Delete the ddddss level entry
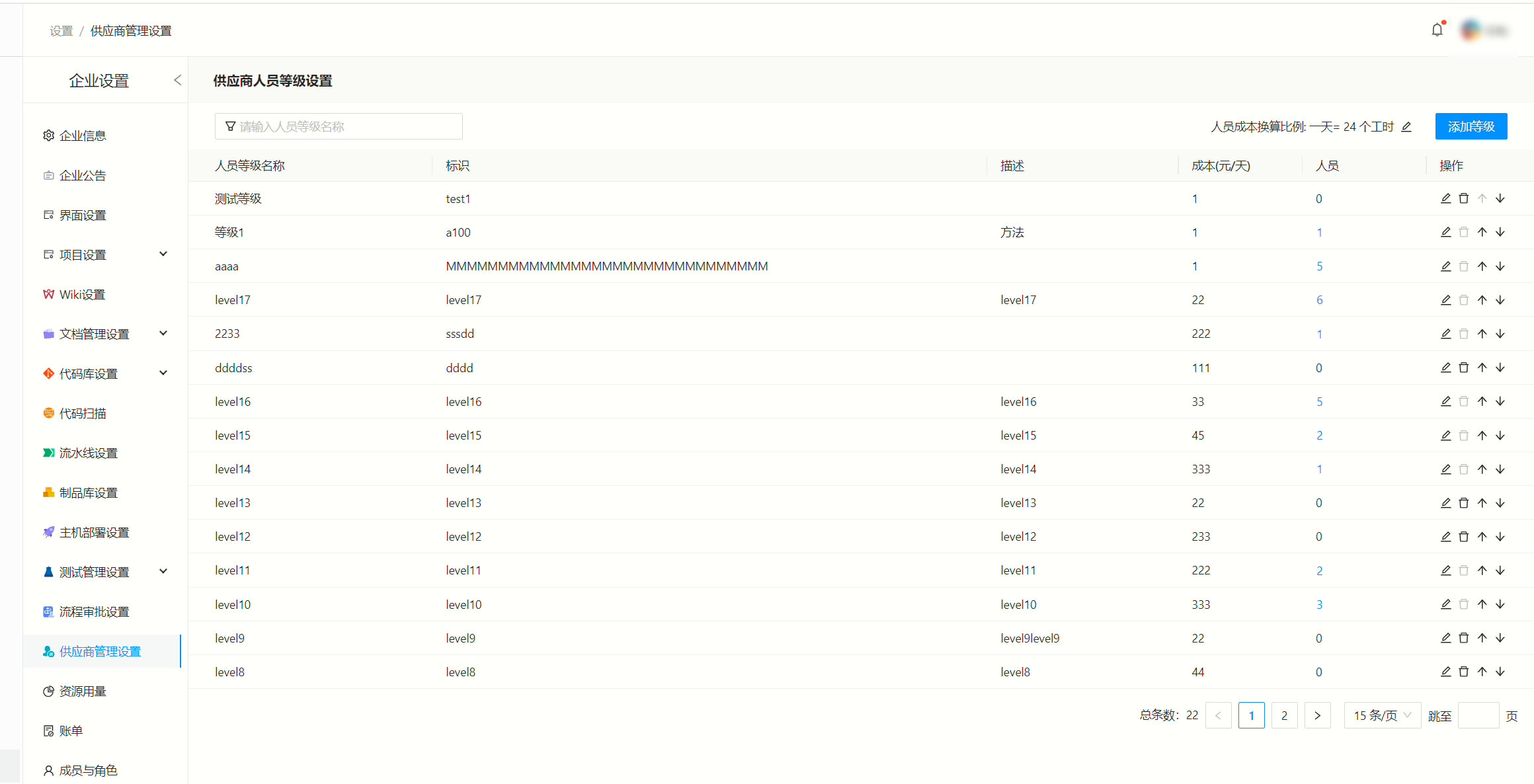Viewport: 1534px width, 784px height. click(1463, 368)
